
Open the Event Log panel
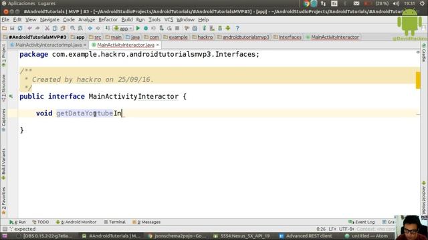click(362, 222)
